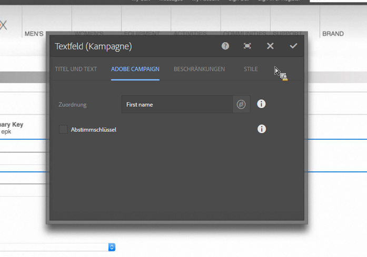Click the Zuordnung input field with First name
This screenshot has height=257, width=367.
tap(177, 105)
